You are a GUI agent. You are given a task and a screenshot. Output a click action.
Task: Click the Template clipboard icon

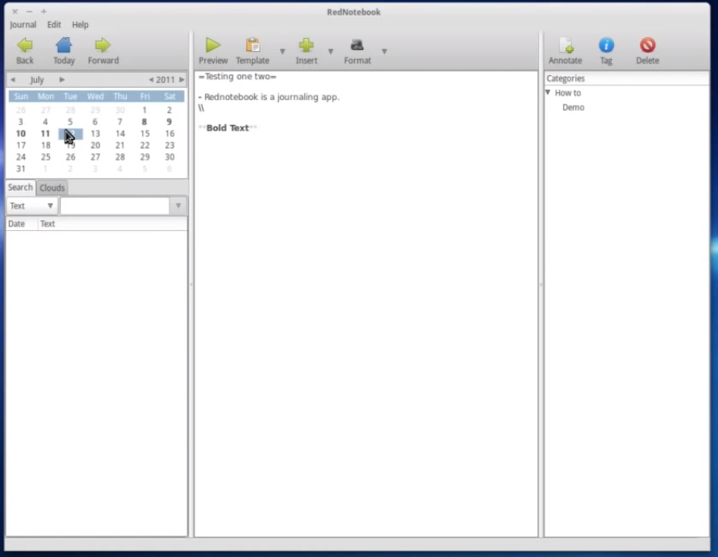click(253, 46)
